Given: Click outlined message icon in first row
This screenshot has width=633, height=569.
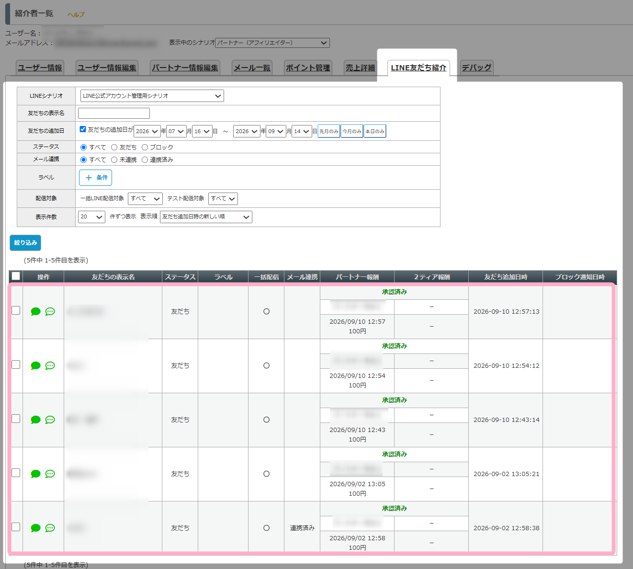Looking at the screenshot, I should click(50, 312).
